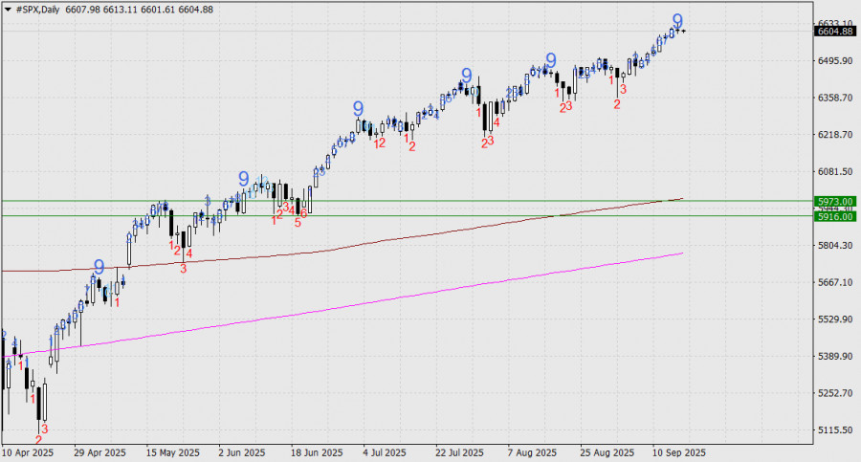Image resolution: width=861 pixels, height=462 pixels.
Task: Click the 25 Aug 2025 date label
Action: pos(607,452)
